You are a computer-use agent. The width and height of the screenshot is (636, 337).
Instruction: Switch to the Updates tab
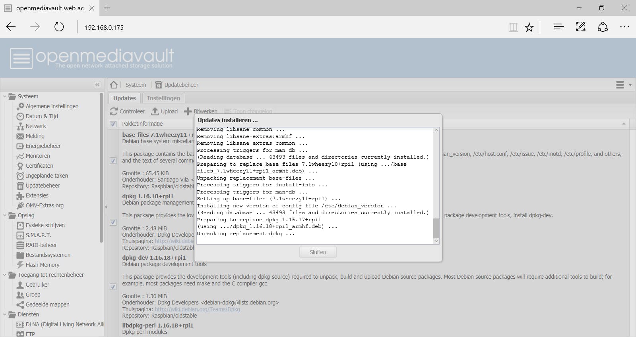tap(124, 98)
